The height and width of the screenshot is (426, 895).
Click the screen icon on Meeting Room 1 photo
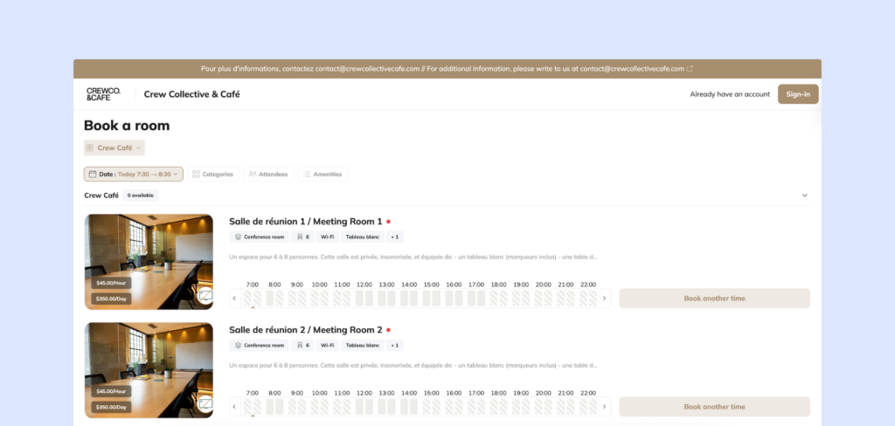[x=205, y=296]
